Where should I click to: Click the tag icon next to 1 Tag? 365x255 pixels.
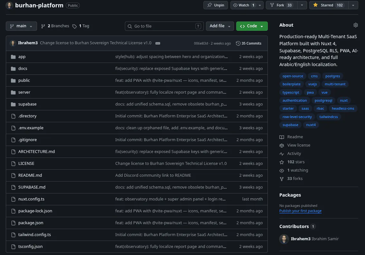[x=74, y=26]
